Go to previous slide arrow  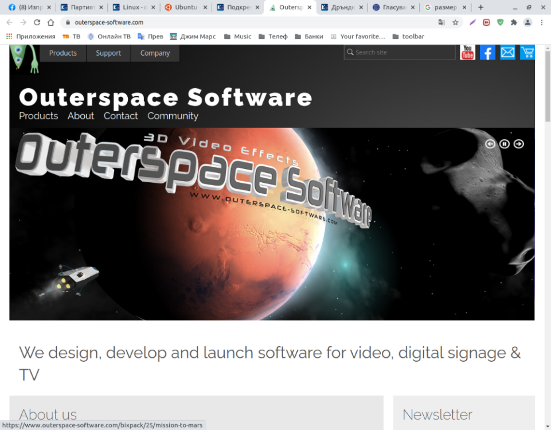tap(490, 144)
